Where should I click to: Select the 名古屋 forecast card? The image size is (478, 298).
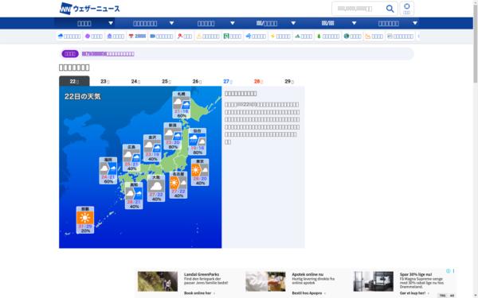(178, 185)
